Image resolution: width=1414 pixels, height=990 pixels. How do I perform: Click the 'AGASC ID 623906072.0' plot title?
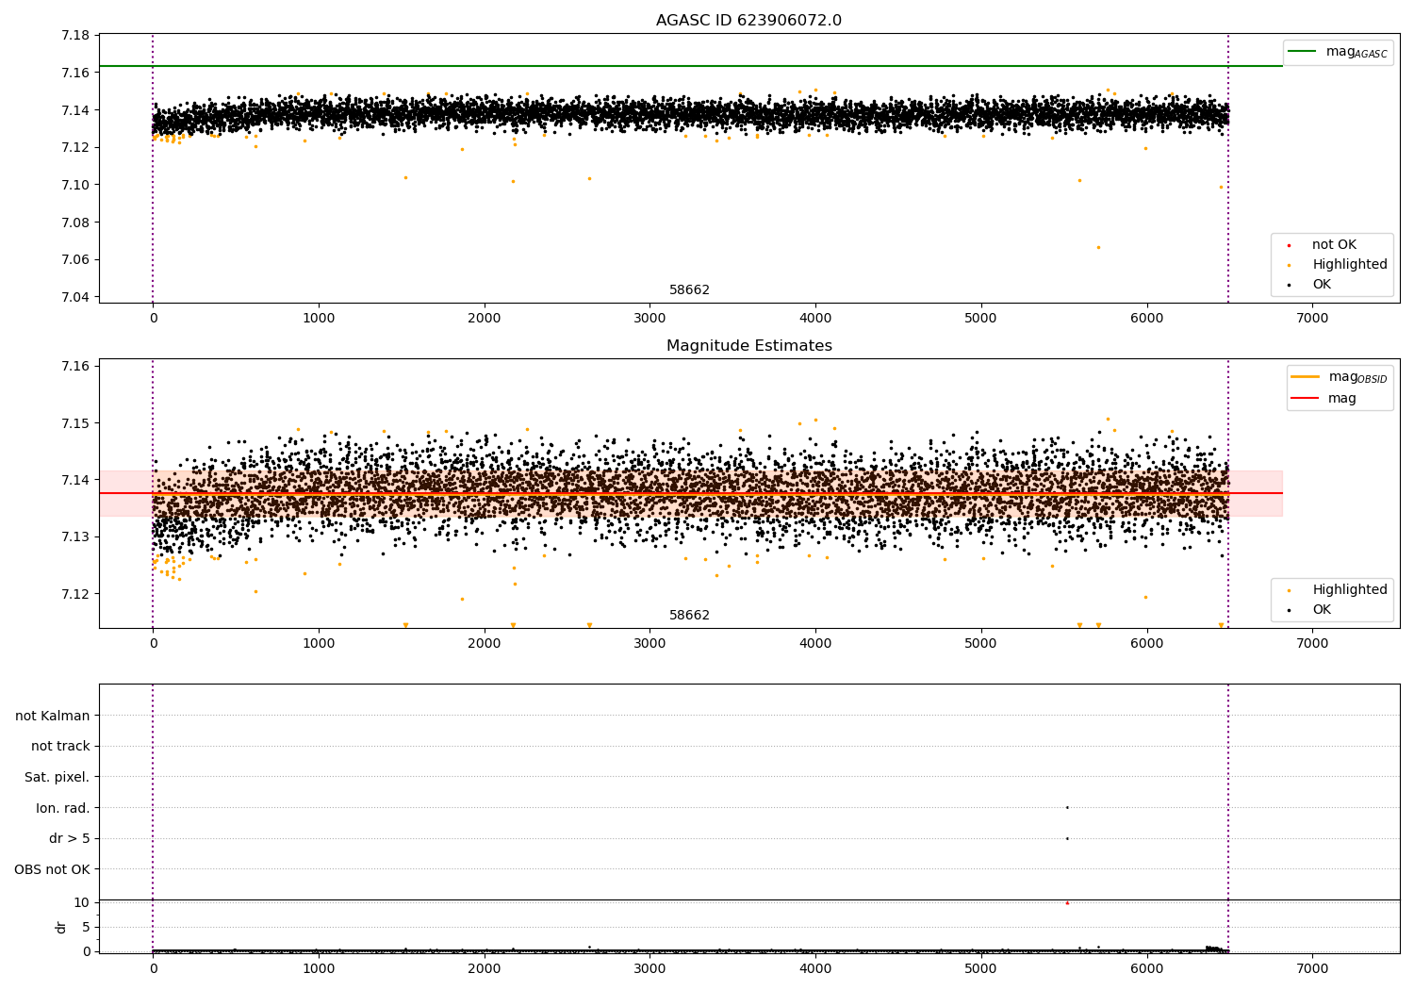point(748,21)
